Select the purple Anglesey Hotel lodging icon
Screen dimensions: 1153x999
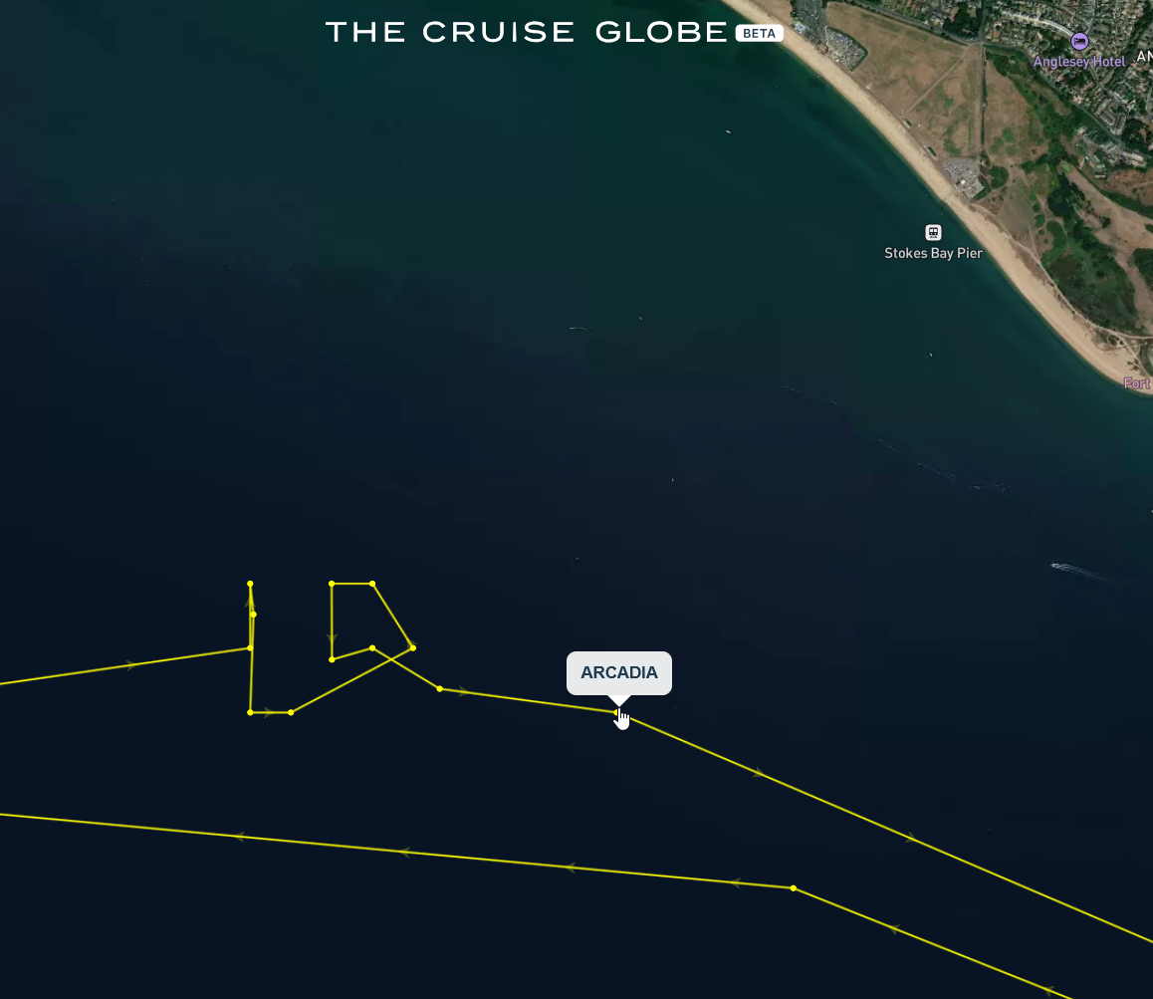[1079, 41]
